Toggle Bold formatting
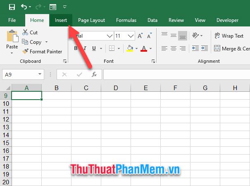Screen dimensions: 250x186 (x=76, y=48)
